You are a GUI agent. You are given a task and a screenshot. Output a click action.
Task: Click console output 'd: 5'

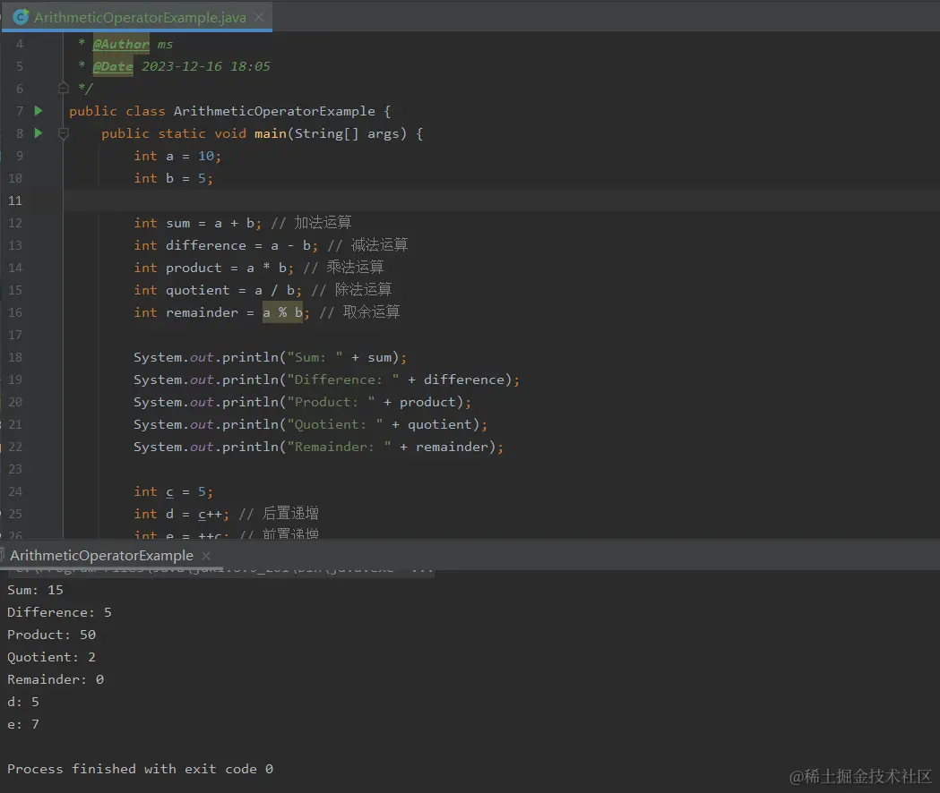point(22,702)
